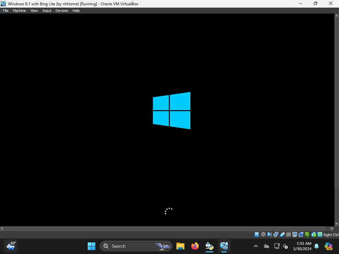Viewport: 339px width, 254px height.
Task: Click the keyboard capture arrow icon
Action: pyautogui.click(x=320, y=234)
